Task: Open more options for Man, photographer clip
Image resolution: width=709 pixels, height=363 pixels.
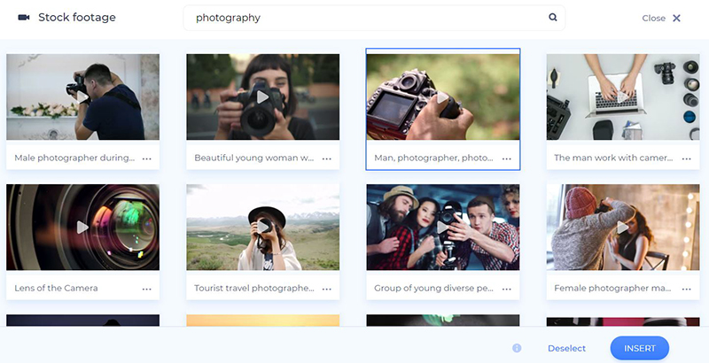Action: (x=507, y=158)
